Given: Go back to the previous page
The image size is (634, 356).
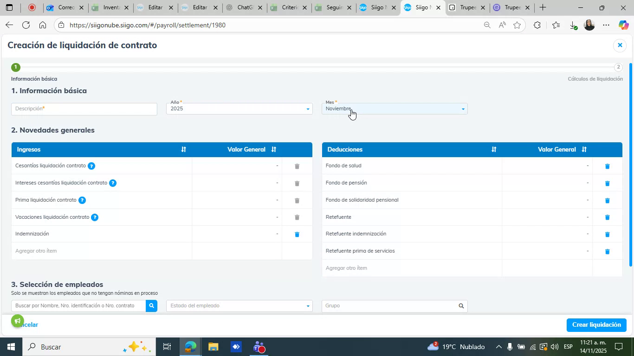Looking at the screenshot, I should 9,25.
